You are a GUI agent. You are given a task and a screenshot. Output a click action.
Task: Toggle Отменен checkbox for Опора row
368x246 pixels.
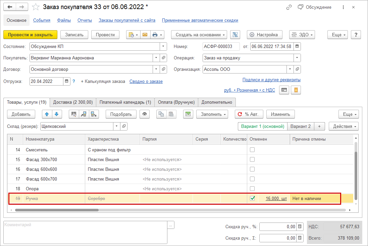(252, 189)
